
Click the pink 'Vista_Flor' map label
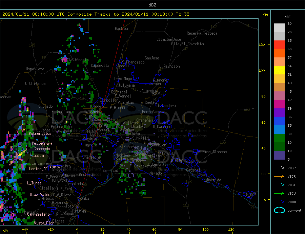pos(44,223)
